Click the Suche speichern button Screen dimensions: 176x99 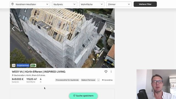coord(83,96)
